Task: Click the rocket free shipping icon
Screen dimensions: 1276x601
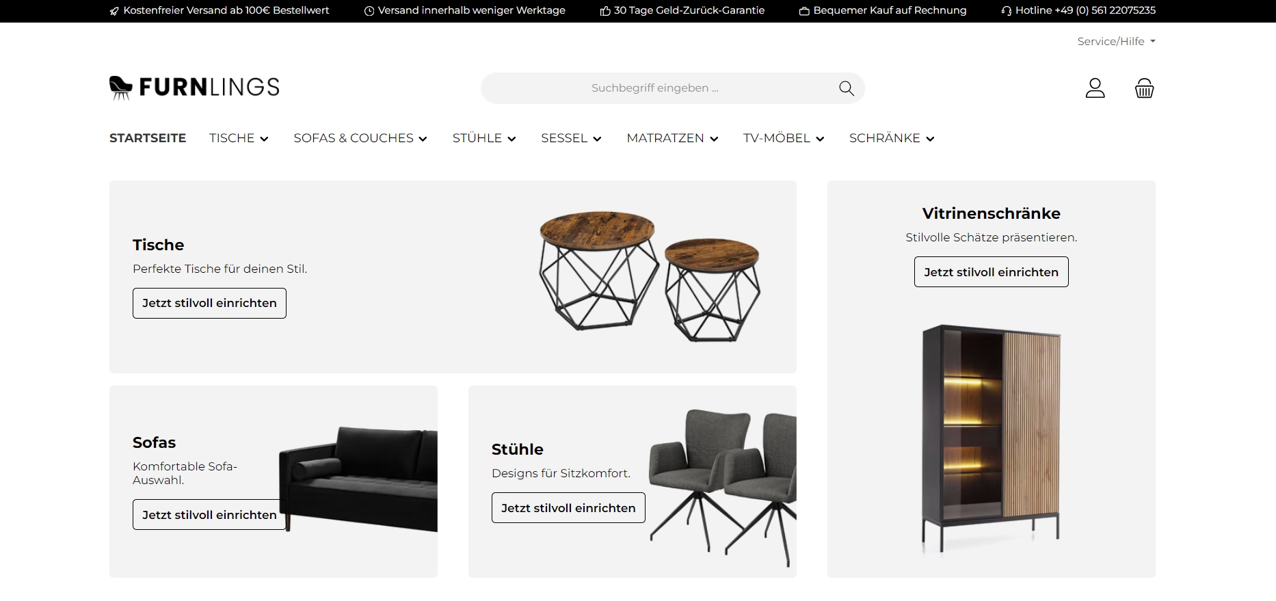Action: click(114, 11)
